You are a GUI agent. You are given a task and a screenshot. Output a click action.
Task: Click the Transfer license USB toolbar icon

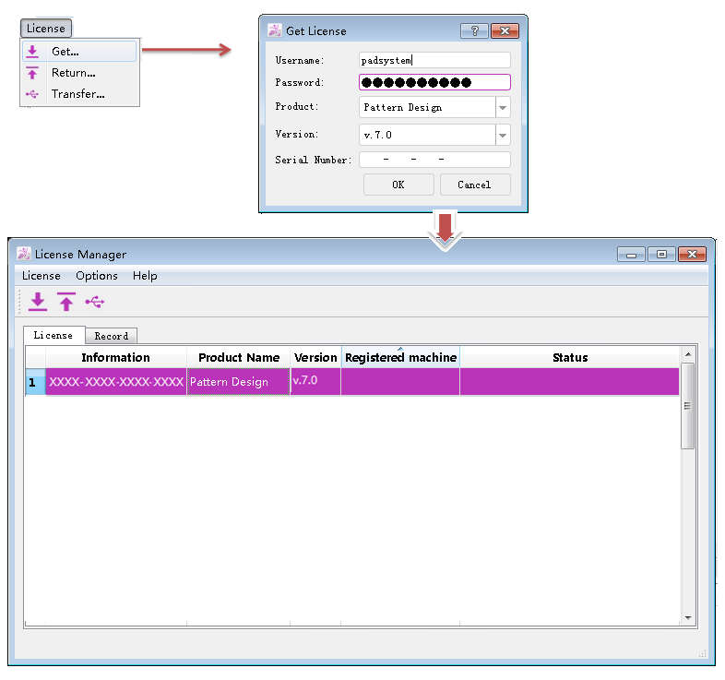coord(95,302)
